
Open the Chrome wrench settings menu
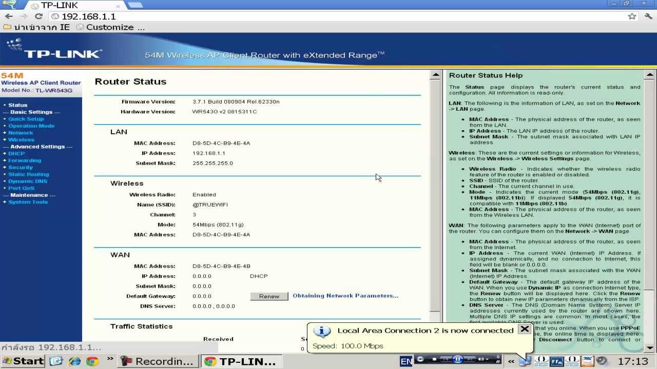point(648,16)
